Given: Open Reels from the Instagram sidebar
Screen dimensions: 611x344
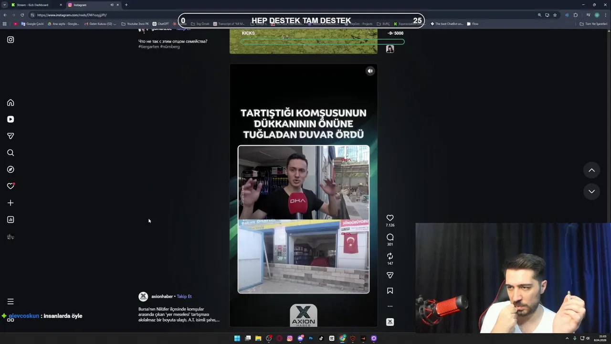Looking at the screenshot, I should [11, 119].
